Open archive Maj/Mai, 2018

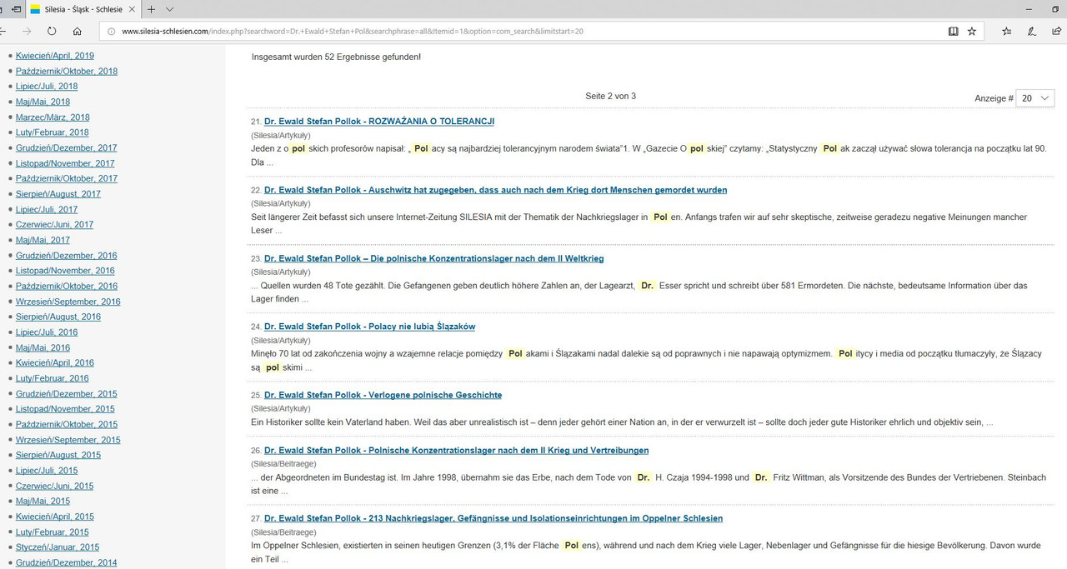[43, 102]
